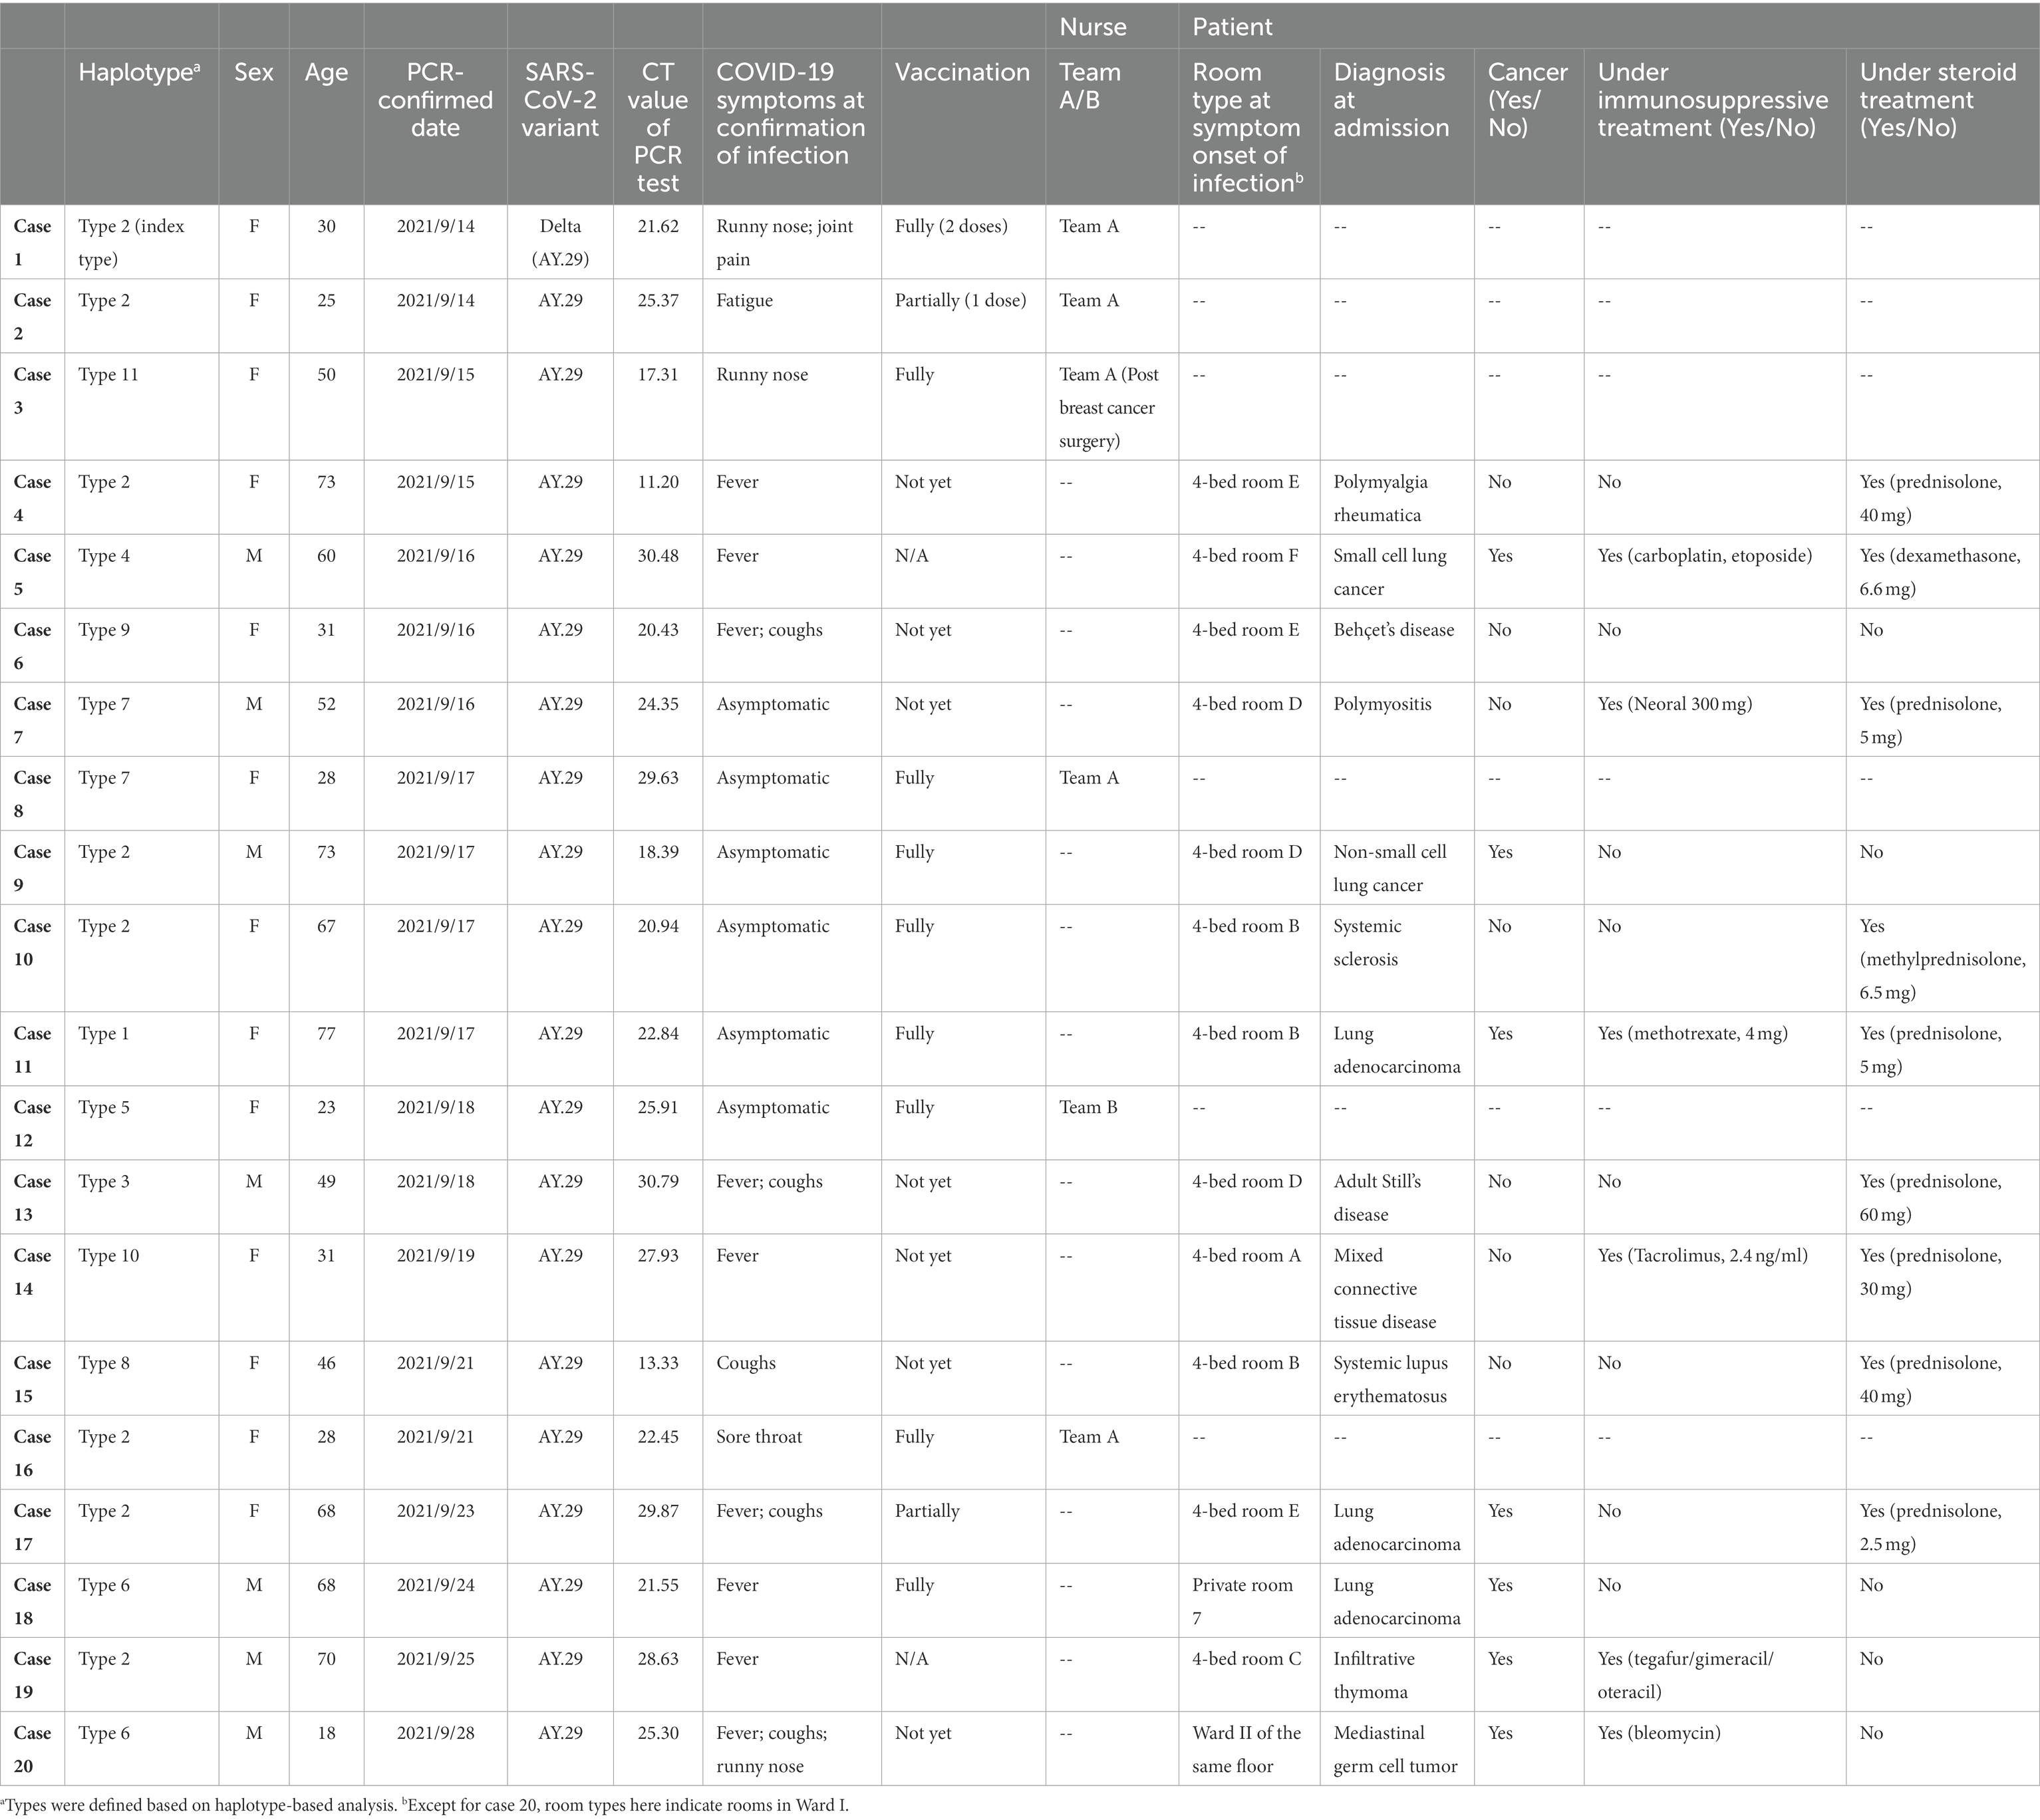Click the Case 8 row label
The image size is (2040, 1820).
(x=32, y=794)
